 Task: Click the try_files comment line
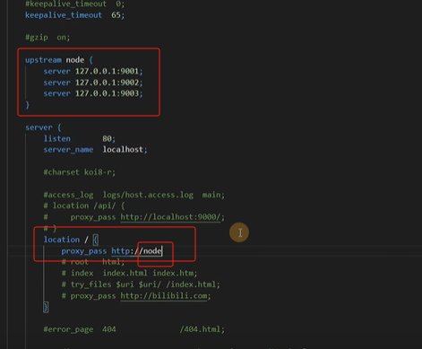point(141,284)
